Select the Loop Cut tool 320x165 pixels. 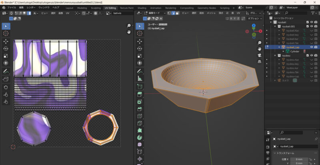(x=140, y=116)
